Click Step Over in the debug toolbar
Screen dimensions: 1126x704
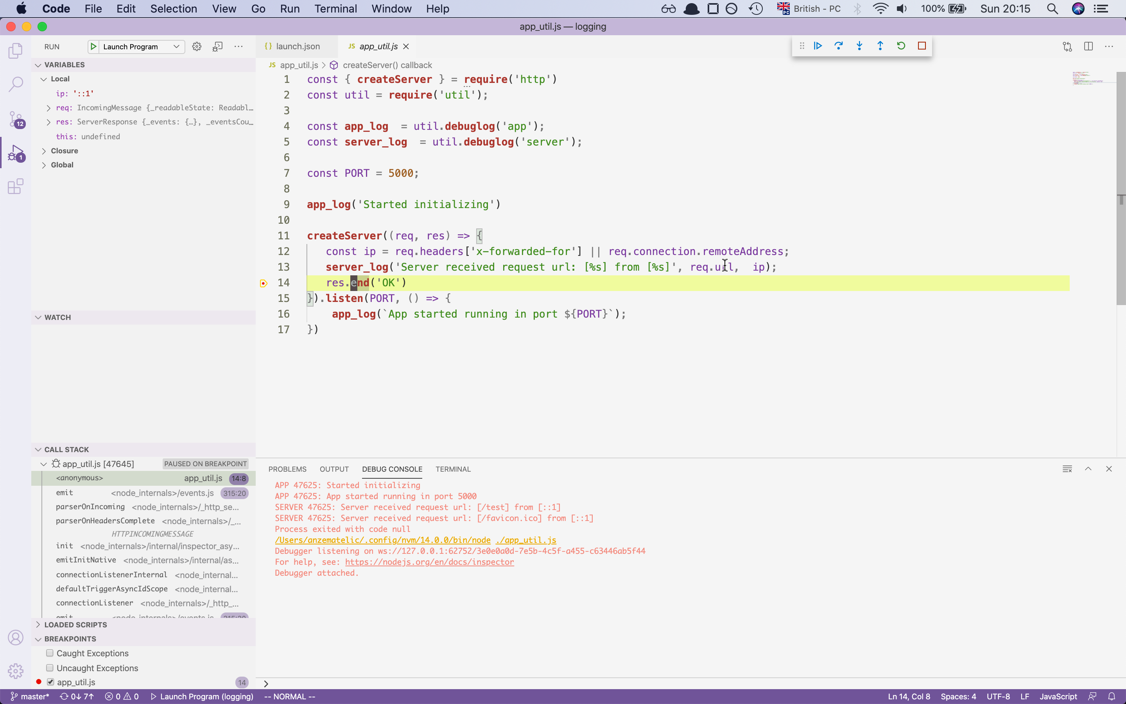click(839, 46)
